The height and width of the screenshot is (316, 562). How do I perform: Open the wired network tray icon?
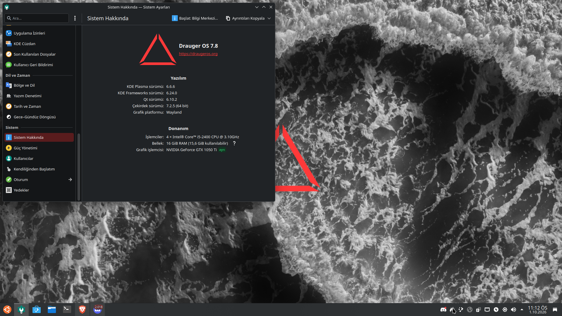tap(487, 310)
